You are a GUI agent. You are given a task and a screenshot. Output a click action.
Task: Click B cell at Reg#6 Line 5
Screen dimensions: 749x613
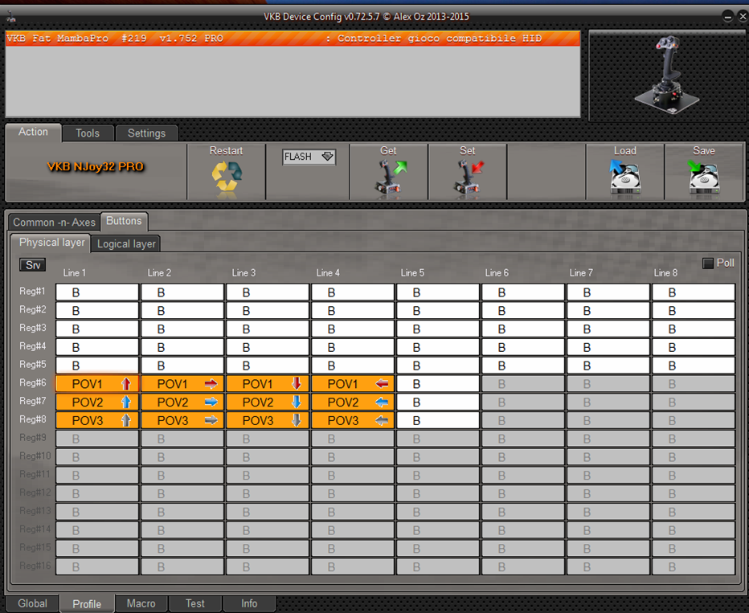pos(437,384)
